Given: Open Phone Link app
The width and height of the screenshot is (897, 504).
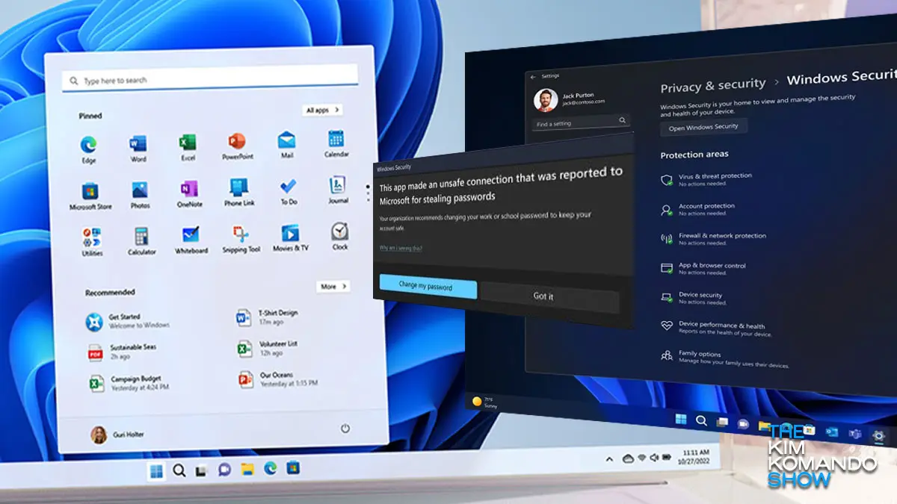Looking at the screenshot, I should 238,192.
